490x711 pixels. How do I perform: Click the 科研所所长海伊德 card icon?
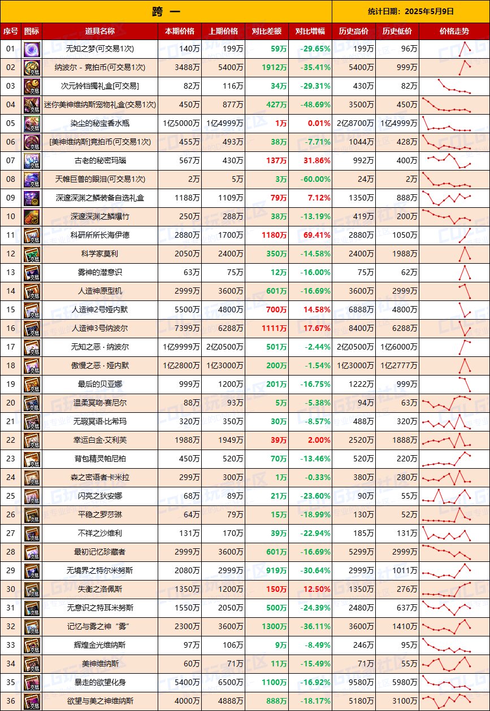click(31, 235)
